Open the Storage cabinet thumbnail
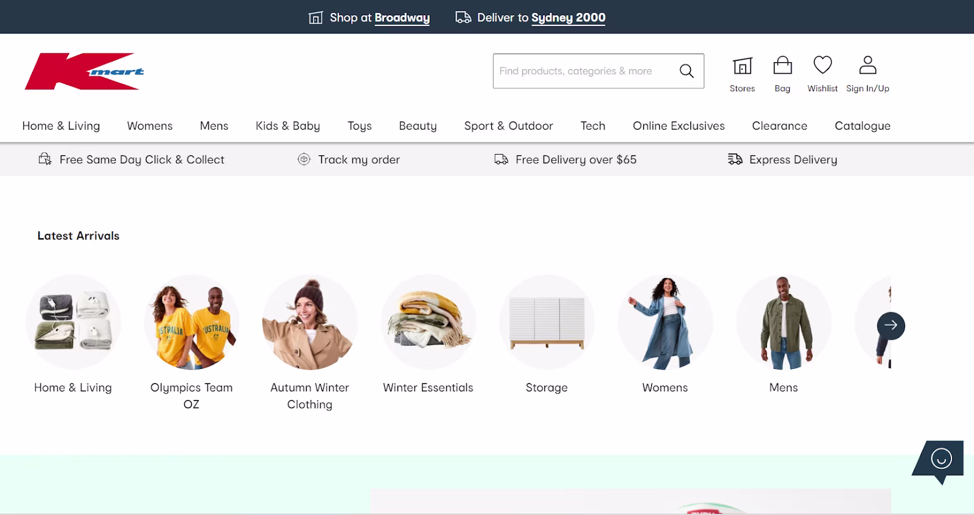This screenshot has height=515, width=974. [x=547, y=322]
